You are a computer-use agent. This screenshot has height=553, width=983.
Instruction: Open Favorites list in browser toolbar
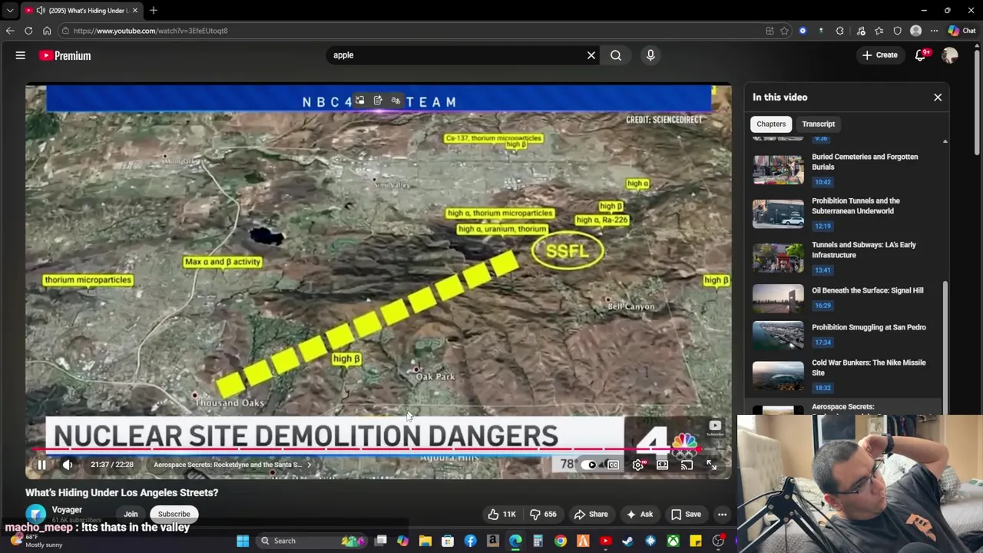tap(879, 31)
